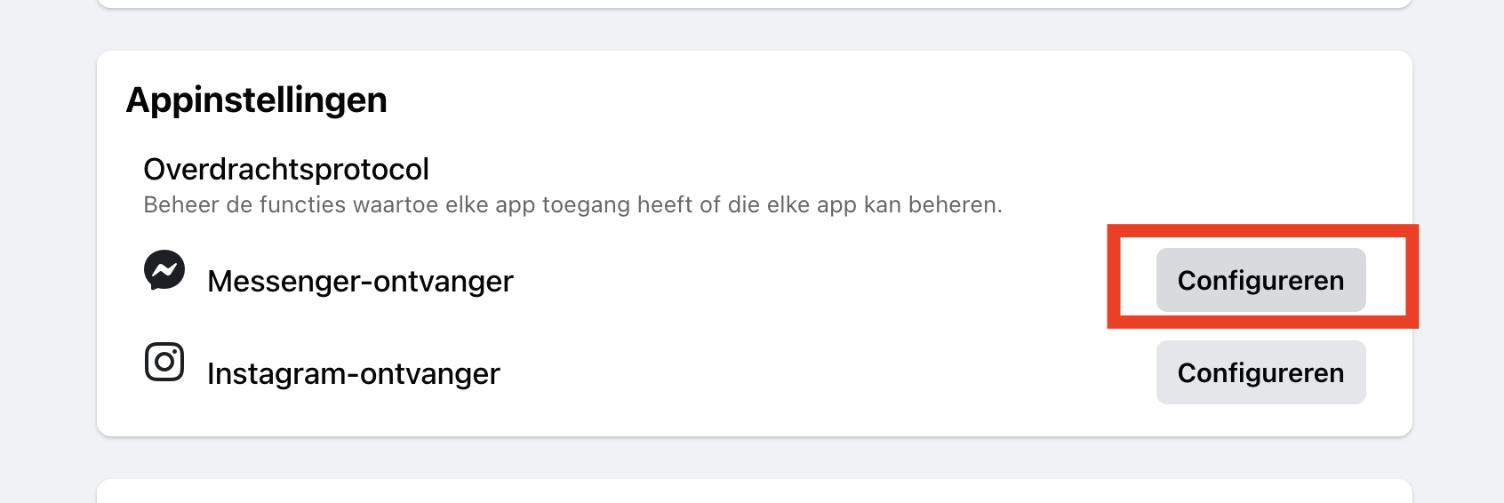1504x503 pixels.
Task: Configure the Instagram receiver handover protocol
Action: click(1260, 372)
